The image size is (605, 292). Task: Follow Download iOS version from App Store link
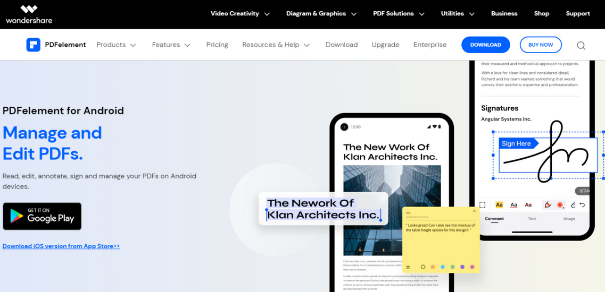point(61,246)
